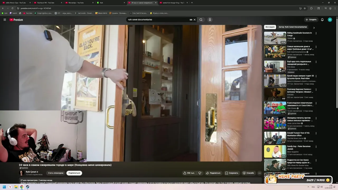Select Автор: Ruhi Cenet Documentaries chip
Image resolution: width=338 pixels, height=190 pixels.
293,27
